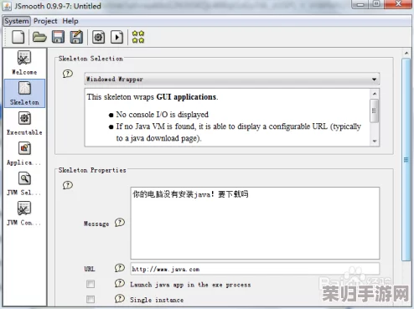The image size is (414, 309).
Task: Open the JVM Selection sidebar panel
Action: [24, 183]
